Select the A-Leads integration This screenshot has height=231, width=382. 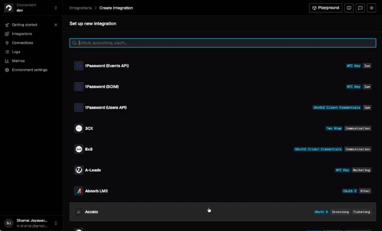tap(223, 170)
